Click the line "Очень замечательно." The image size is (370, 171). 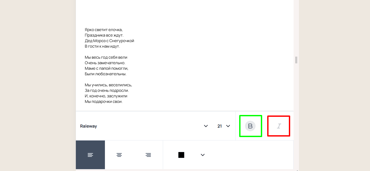point(105,63)
